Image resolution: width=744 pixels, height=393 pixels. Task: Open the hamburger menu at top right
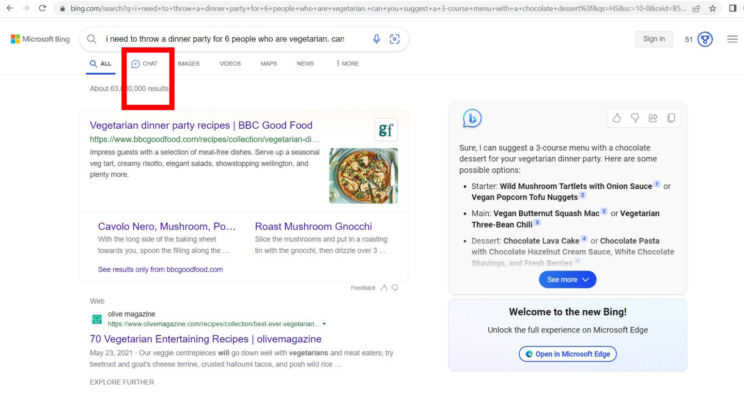(x=732, y=39)
